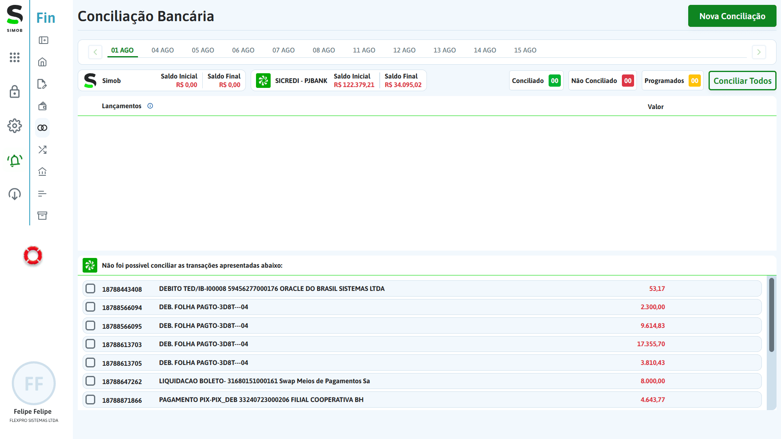Click the right chevron to see later dates
This screenshot has height=439, width=781.
(x=759, y=52)
